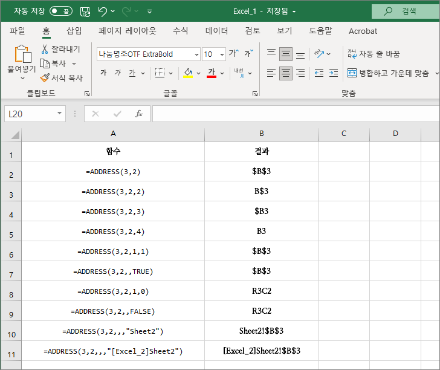
Task: Open the Undo history dropdown arrow
Action: pyautogui.click(x=113, y=11)
